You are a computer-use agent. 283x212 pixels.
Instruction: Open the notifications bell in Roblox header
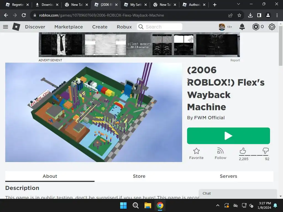click(242, 27)
